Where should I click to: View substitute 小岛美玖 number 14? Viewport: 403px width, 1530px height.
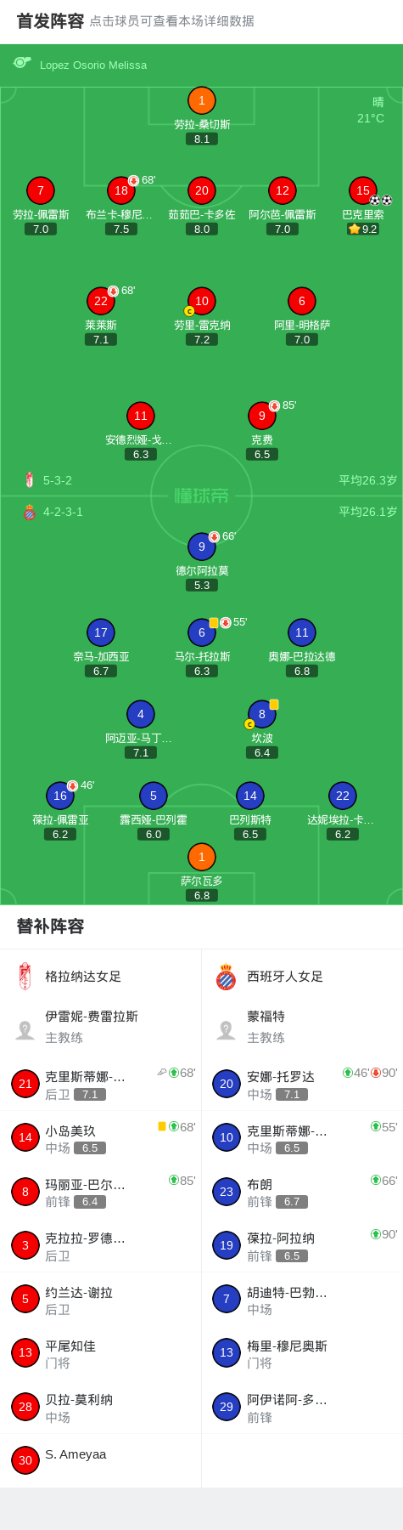100,1137
